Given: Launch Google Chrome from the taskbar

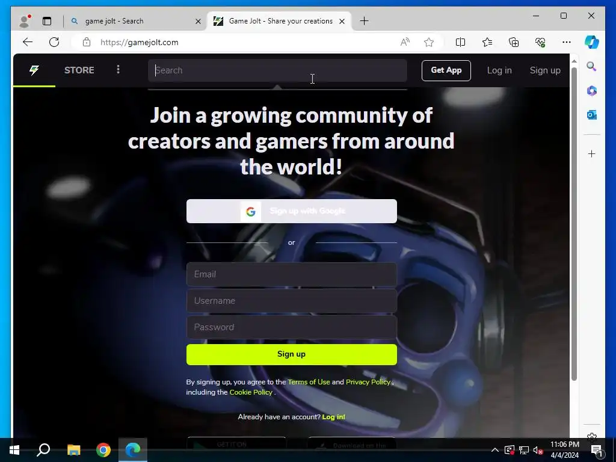Looking at the screenshot, I should click(x=103, y=450).
